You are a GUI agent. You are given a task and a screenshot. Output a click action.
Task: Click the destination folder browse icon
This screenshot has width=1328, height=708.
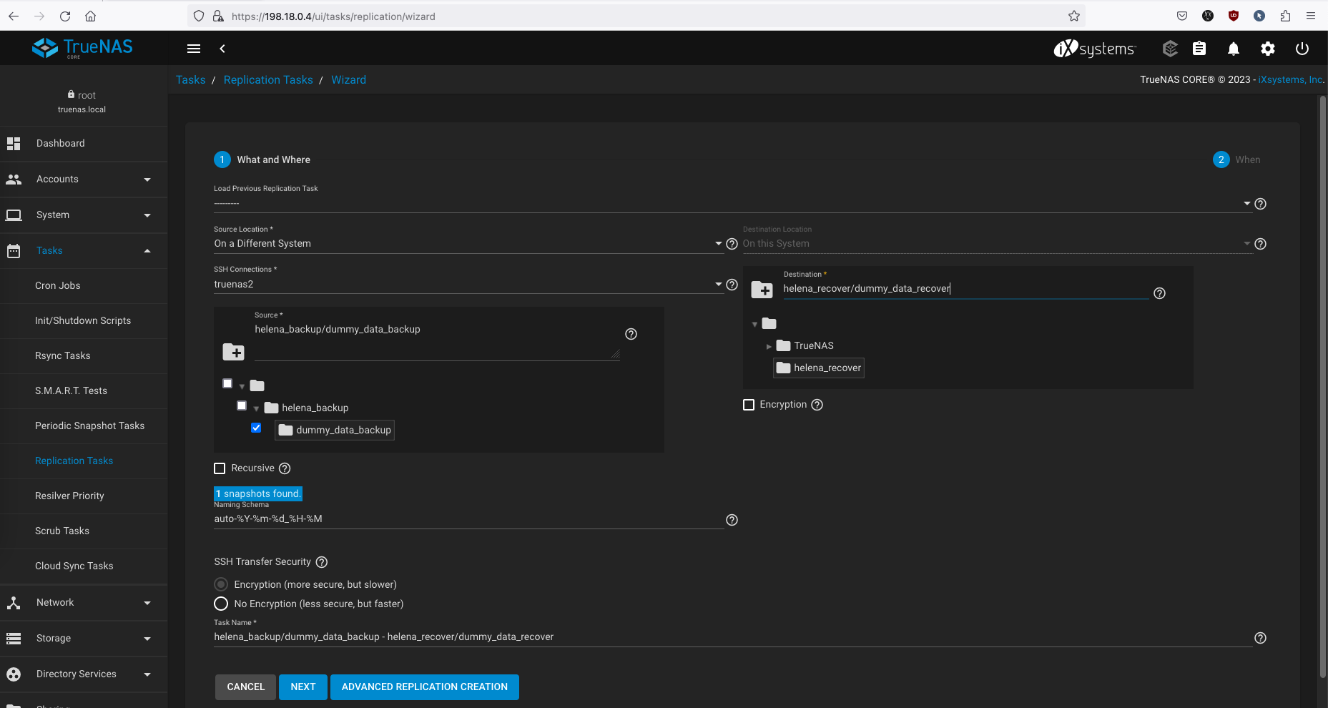point(762,290)
